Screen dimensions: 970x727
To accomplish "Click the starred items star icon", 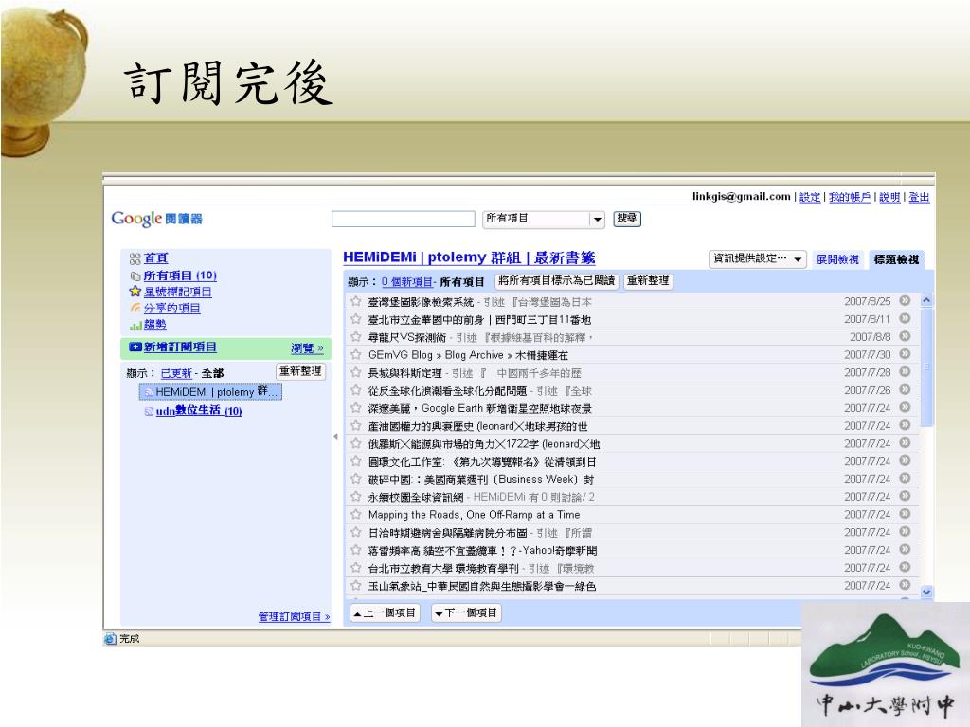I will click(x=135, y=292).
